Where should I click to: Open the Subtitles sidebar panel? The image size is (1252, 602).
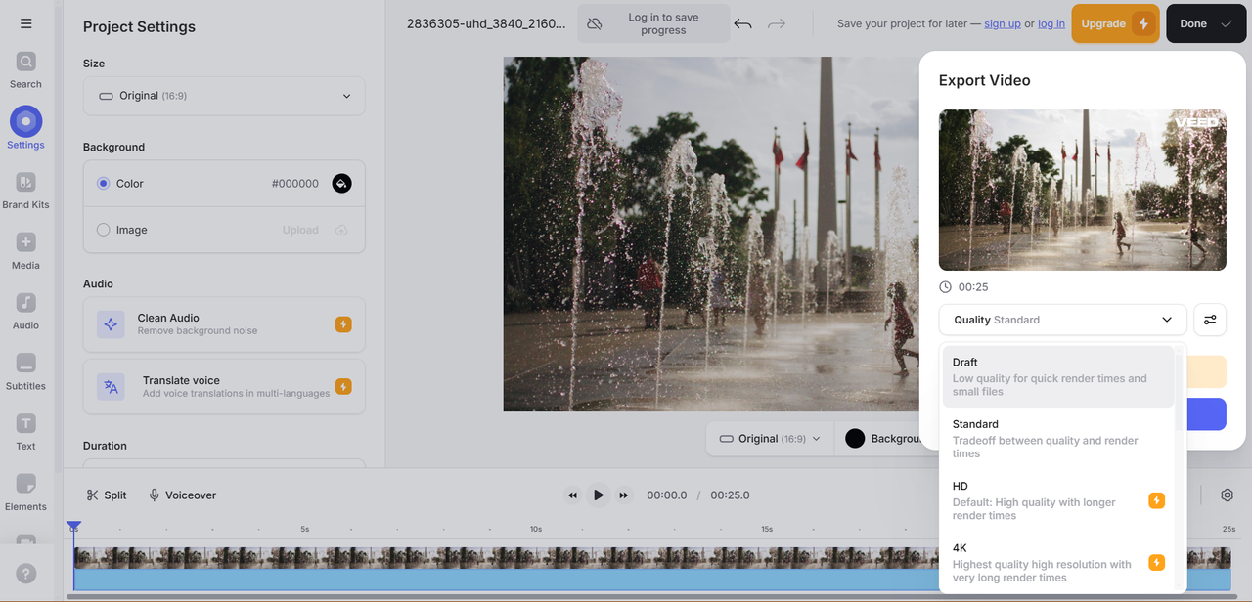[25, 371]
